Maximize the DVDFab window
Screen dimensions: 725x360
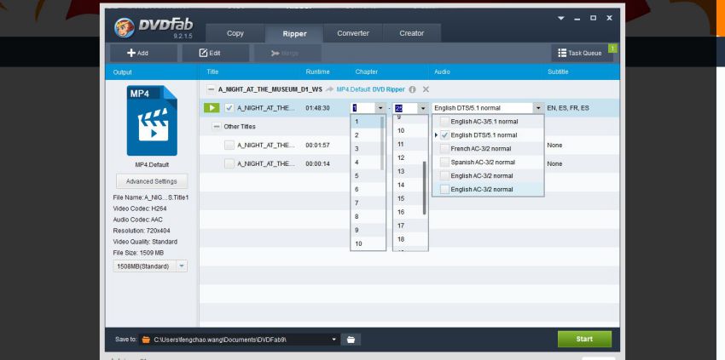tap(594, 18)
